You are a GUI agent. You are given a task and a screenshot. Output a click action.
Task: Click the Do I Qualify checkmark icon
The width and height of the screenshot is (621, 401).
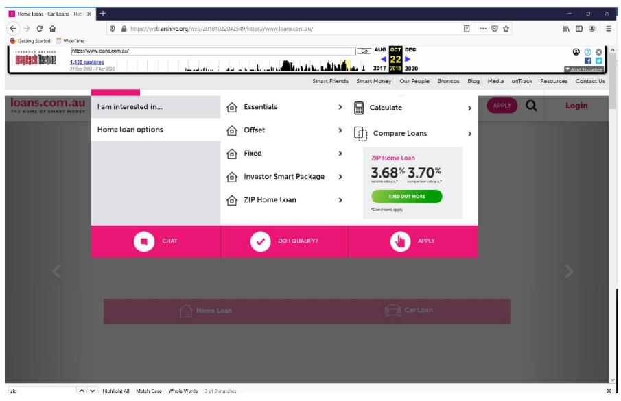pyautogui.click(x=261, y=241)
